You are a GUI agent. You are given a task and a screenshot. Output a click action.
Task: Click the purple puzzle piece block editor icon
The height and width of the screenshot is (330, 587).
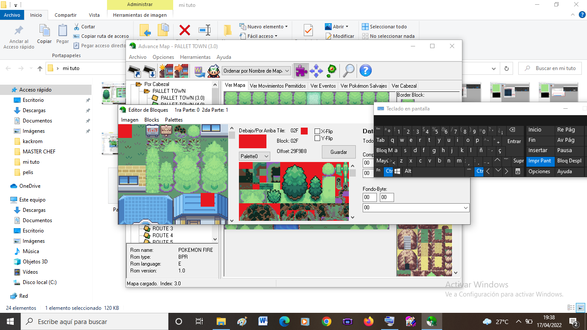pyautogui.click(x=301, y=70)
